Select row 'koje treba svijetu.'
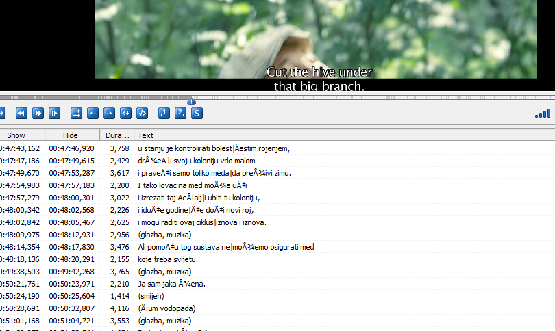 point(277,259)
